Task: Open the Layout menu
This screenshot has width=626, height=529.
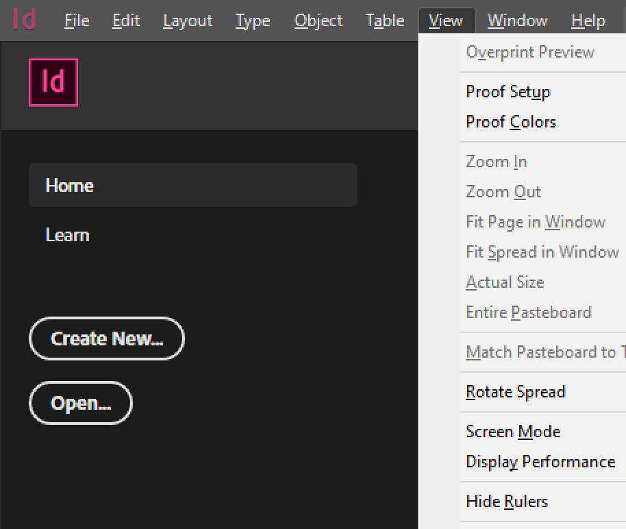Action: (188, 21)
